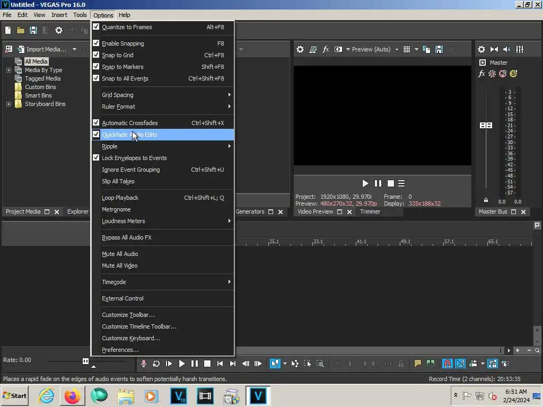Click Master bus volume fader
This screenshot has height=407, width=543.
pos(486,125)
